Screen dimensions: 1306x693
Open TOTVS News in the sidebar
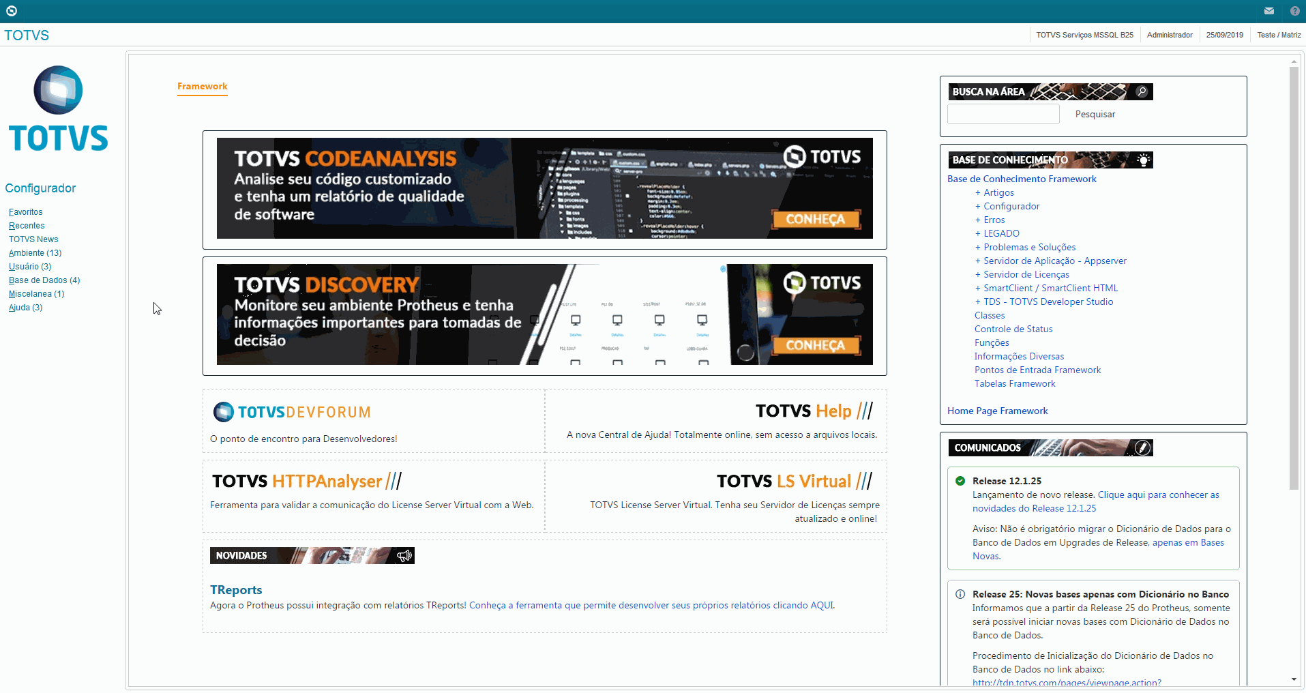click(x=33, y=239)
